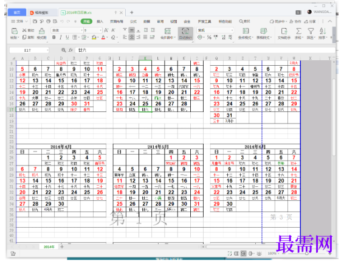Viewport: 344px width, 263px height.
Task: Open fill color dropdown arrow
Action: (x=98, y=38)
